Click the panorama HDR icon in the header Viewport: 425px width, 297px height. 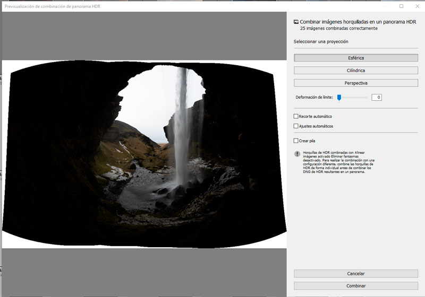pyautogui.click(x=296, y=22)
